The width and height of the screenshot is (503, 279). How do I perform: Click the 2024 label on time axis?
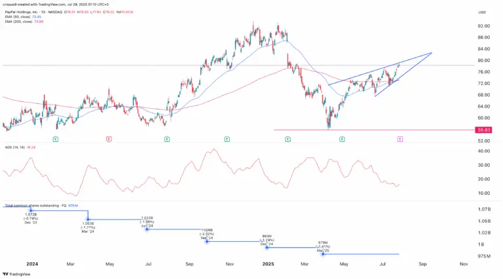tap(32, 264)
